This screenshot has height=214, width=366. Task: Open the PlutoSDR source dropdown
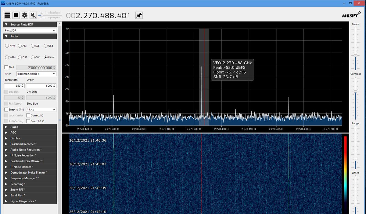pyautogui.click(x=30, y=30)
